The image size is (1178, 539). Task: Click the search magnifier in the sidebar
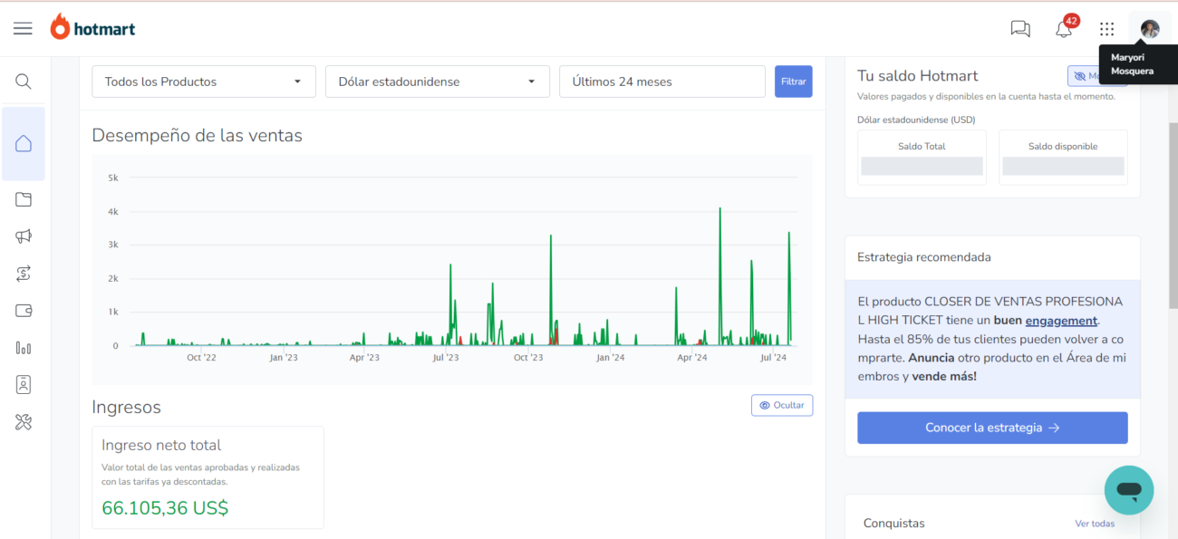click(x=24, y=82)
